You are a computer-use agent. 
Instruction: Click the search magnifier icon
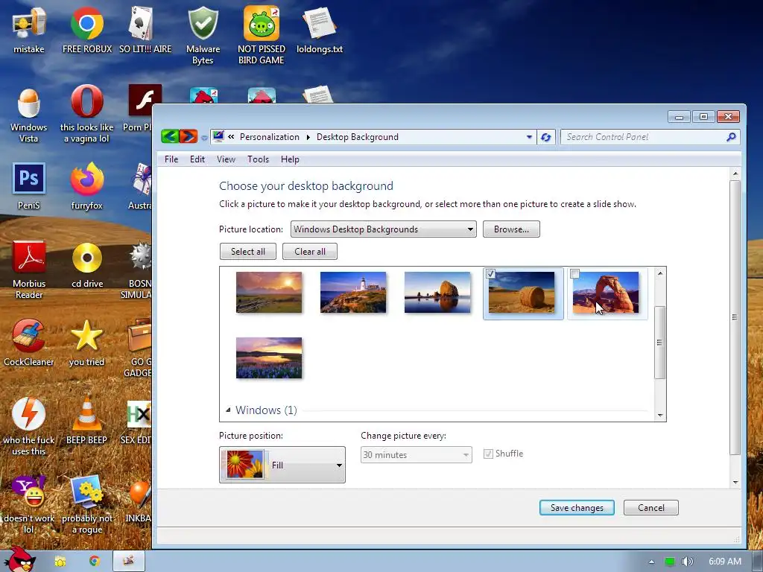pos(731,137)
